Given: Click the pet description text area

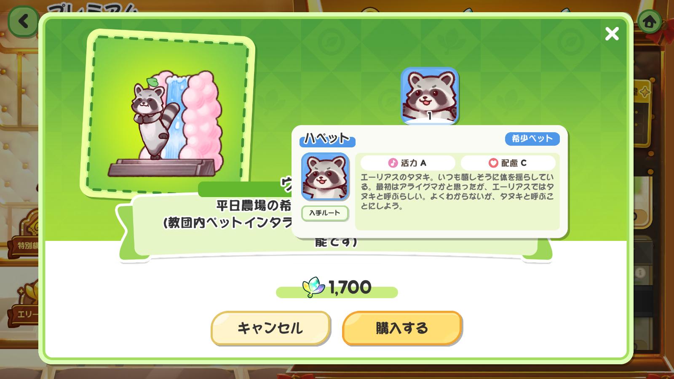Looking at the screenshot, I should 457,192.
